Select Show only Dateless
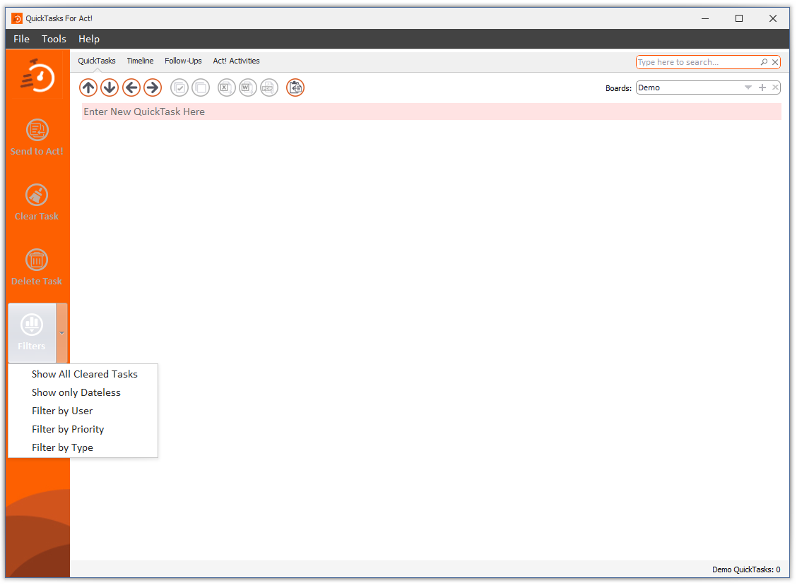797x585 pixels. tap(83, 392)
